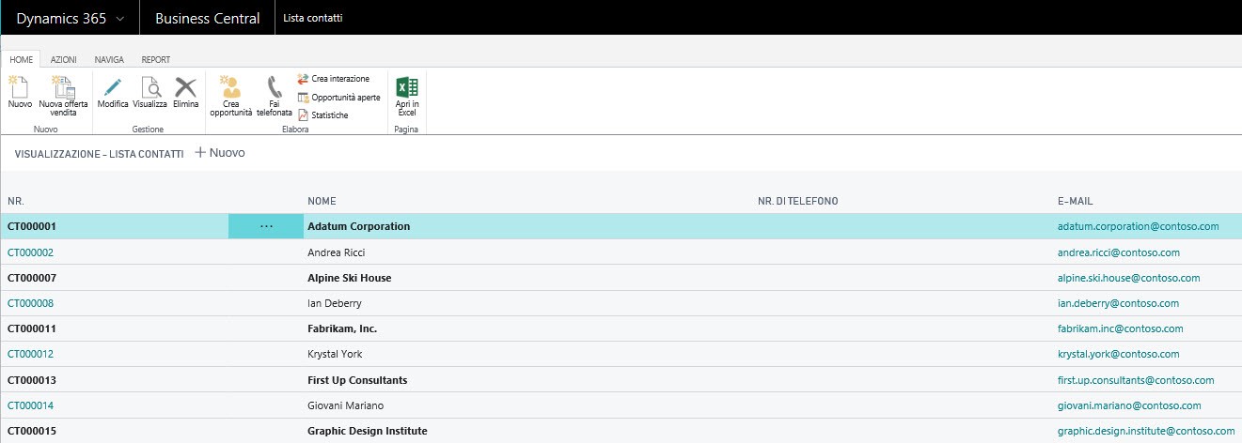Click the + Nuovo button above list
The height and width of the screenshot is (443, 1242).
coord(220,152)
